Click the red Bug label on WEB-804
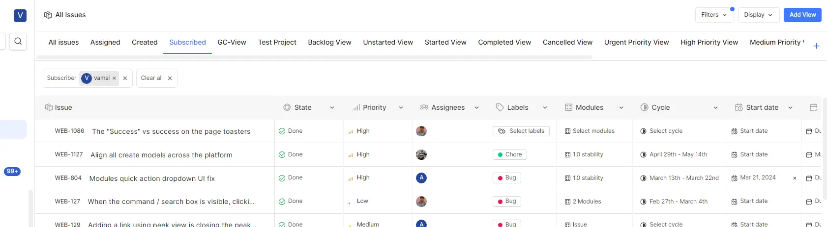The height and width of the screenshot is (227, 827). click(x=507, y=178)
